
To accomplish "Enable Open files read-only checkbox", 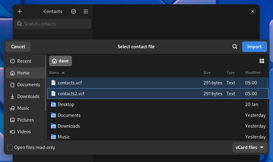I will [x=10, y=147].
